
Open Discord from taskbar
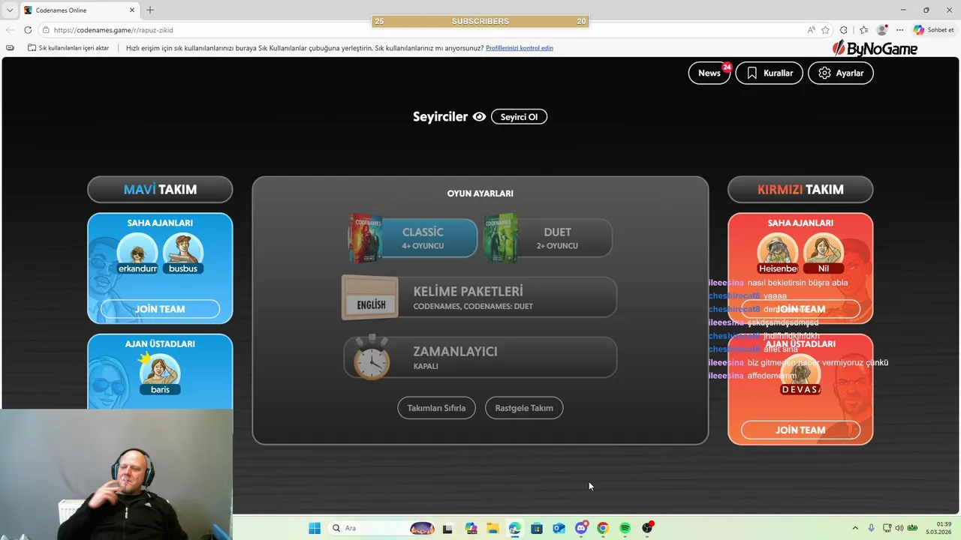[580, 528]
